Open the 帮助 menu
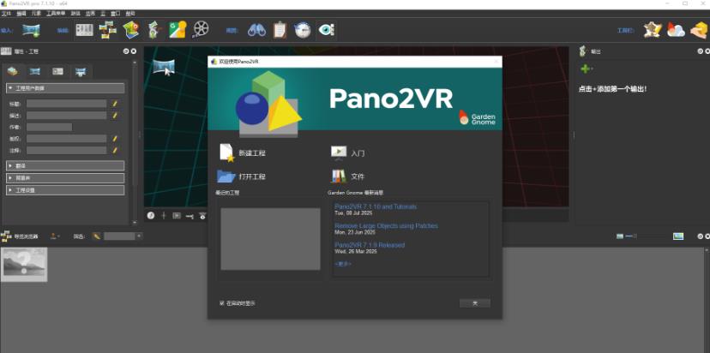 (x=130, y=14)
